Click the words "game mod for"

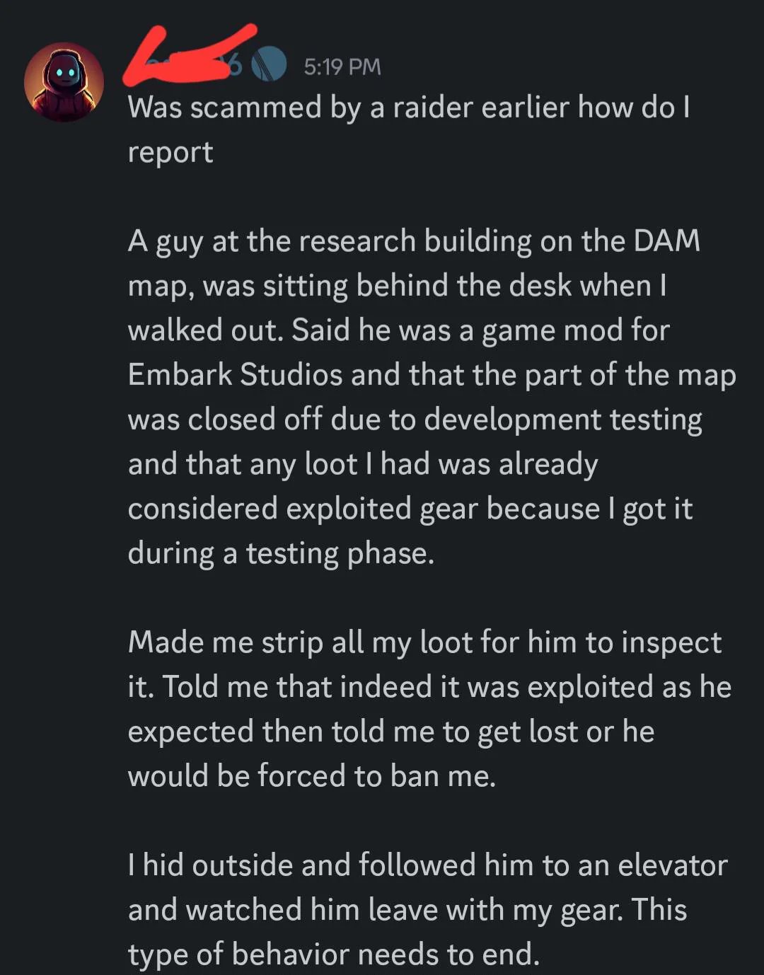pos(575,330)
